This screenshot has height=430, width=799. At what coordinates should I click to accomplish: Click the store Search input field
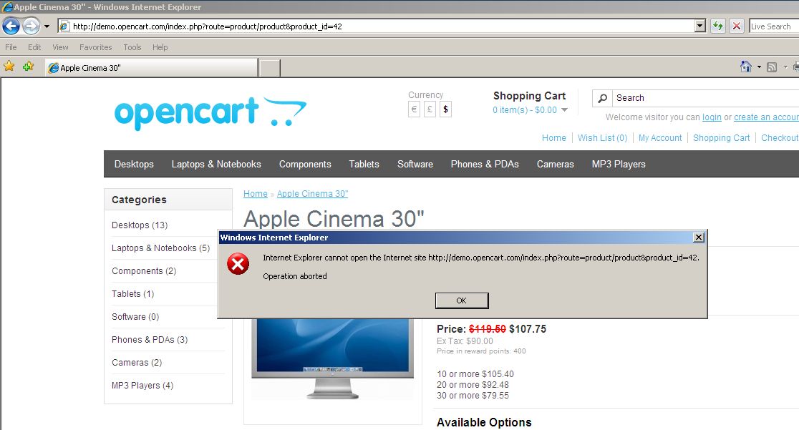(706, 98)
